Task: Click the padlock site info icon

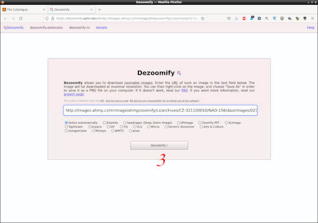Action: (x=52, y=19)
